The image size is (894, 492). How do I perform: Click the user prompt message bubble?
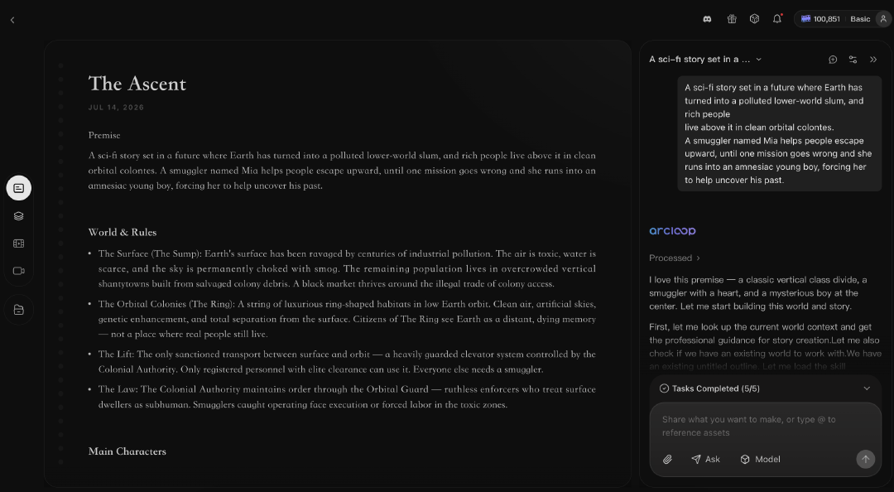780,133
